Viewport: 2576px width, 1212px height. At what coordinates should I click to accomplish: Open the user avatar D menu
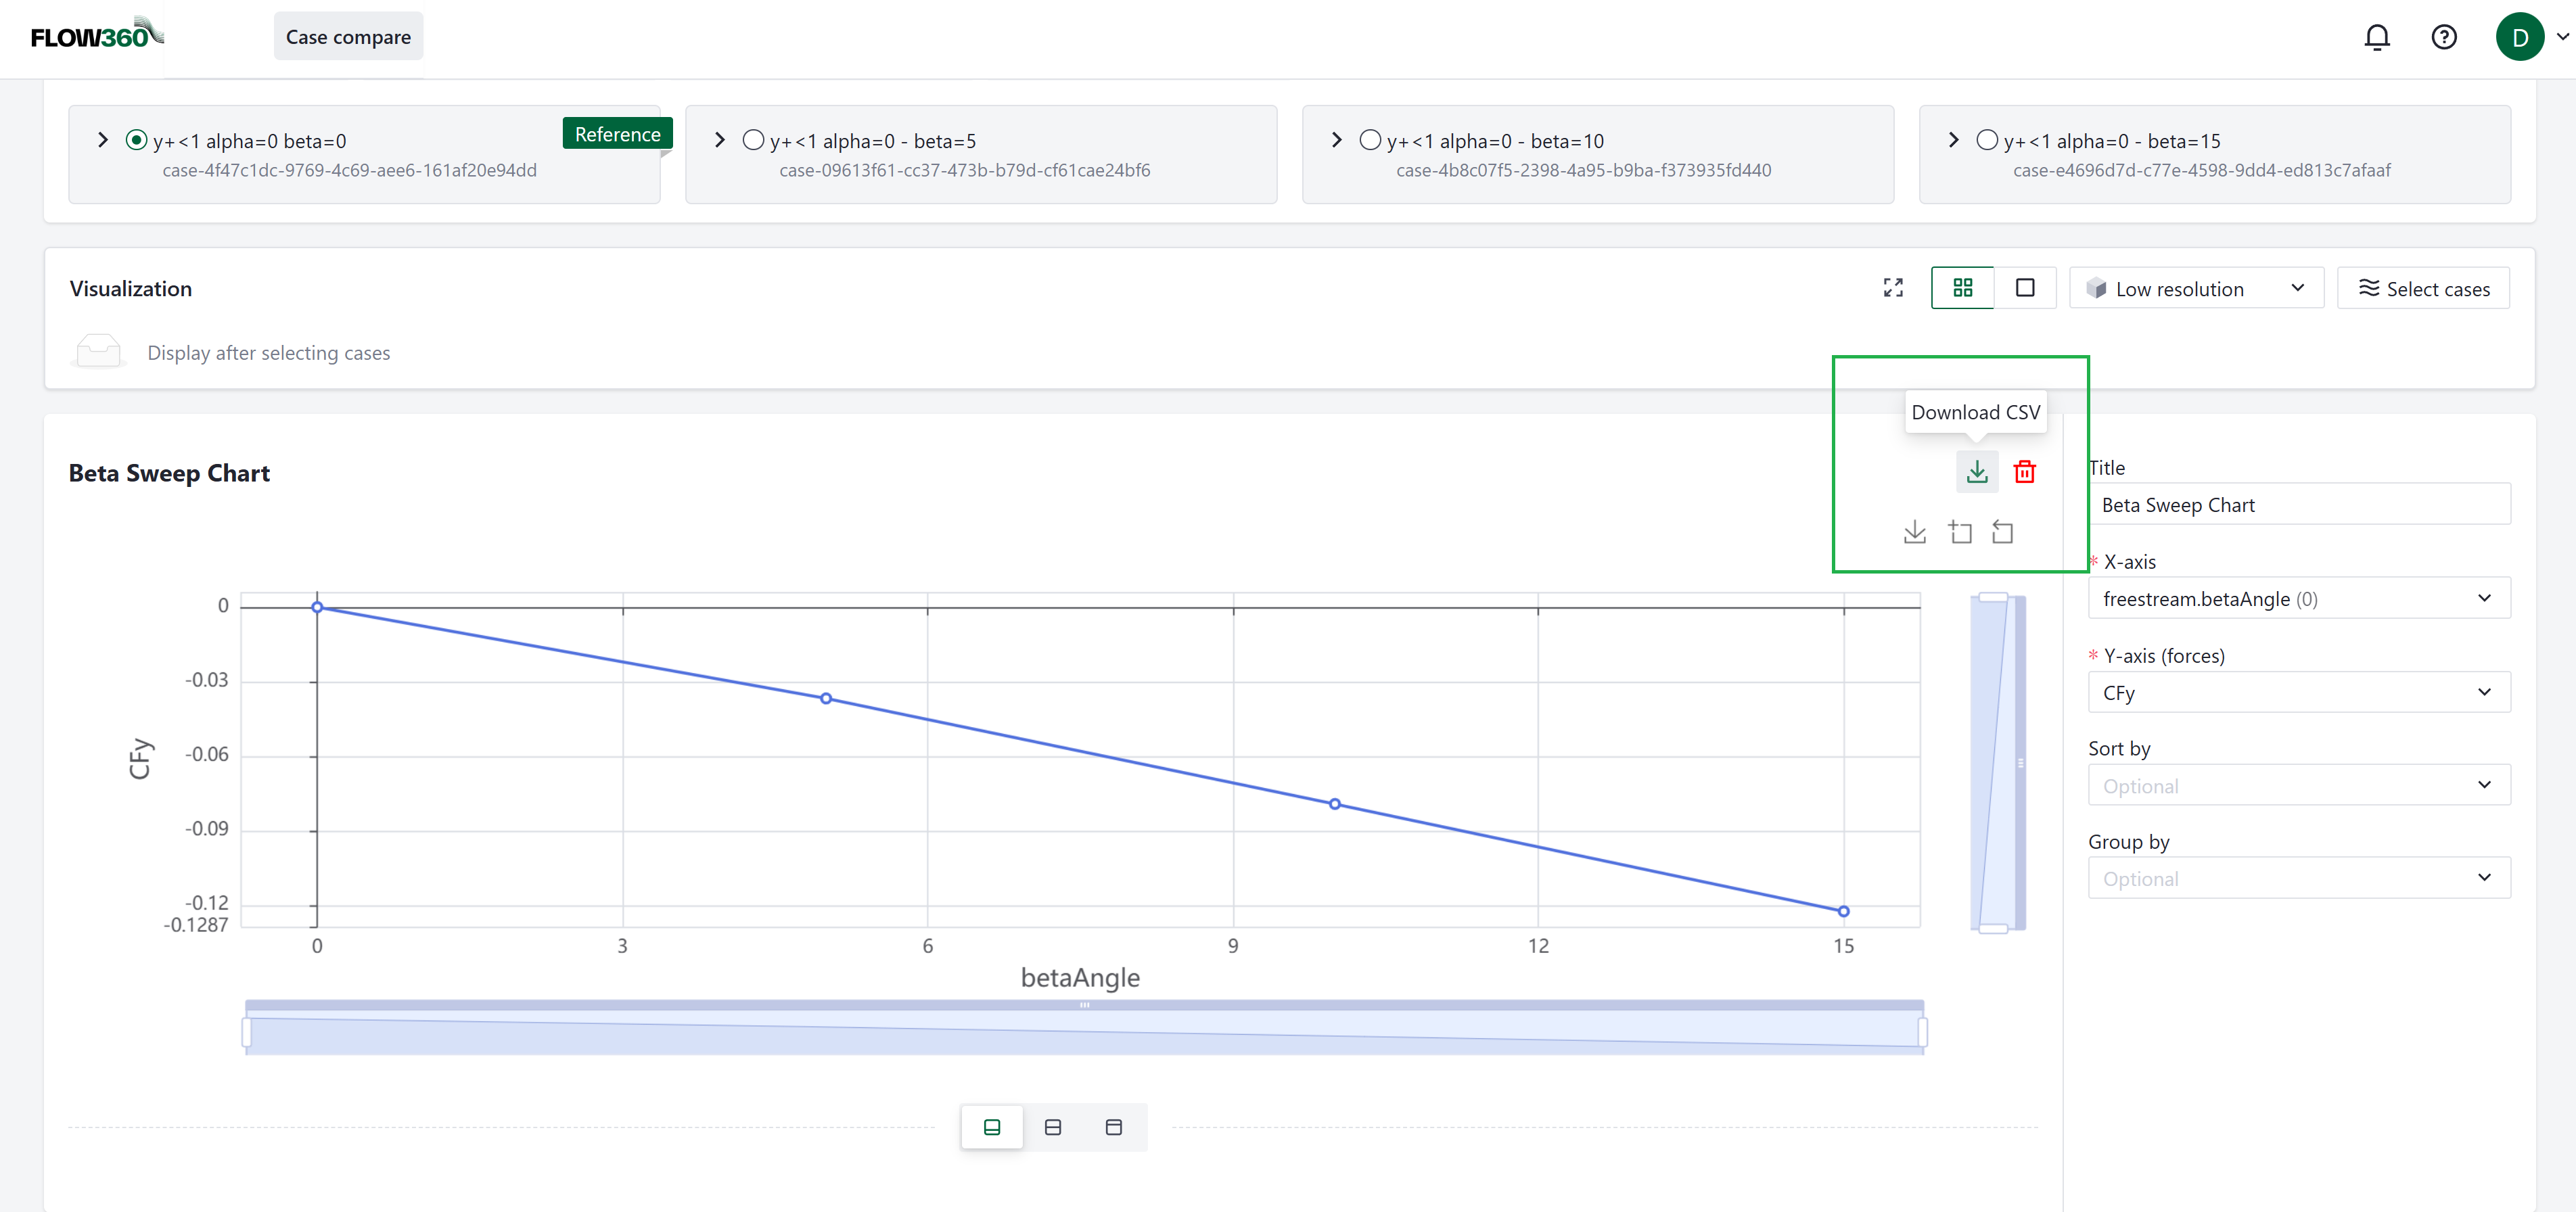[x=2519, y=37]
